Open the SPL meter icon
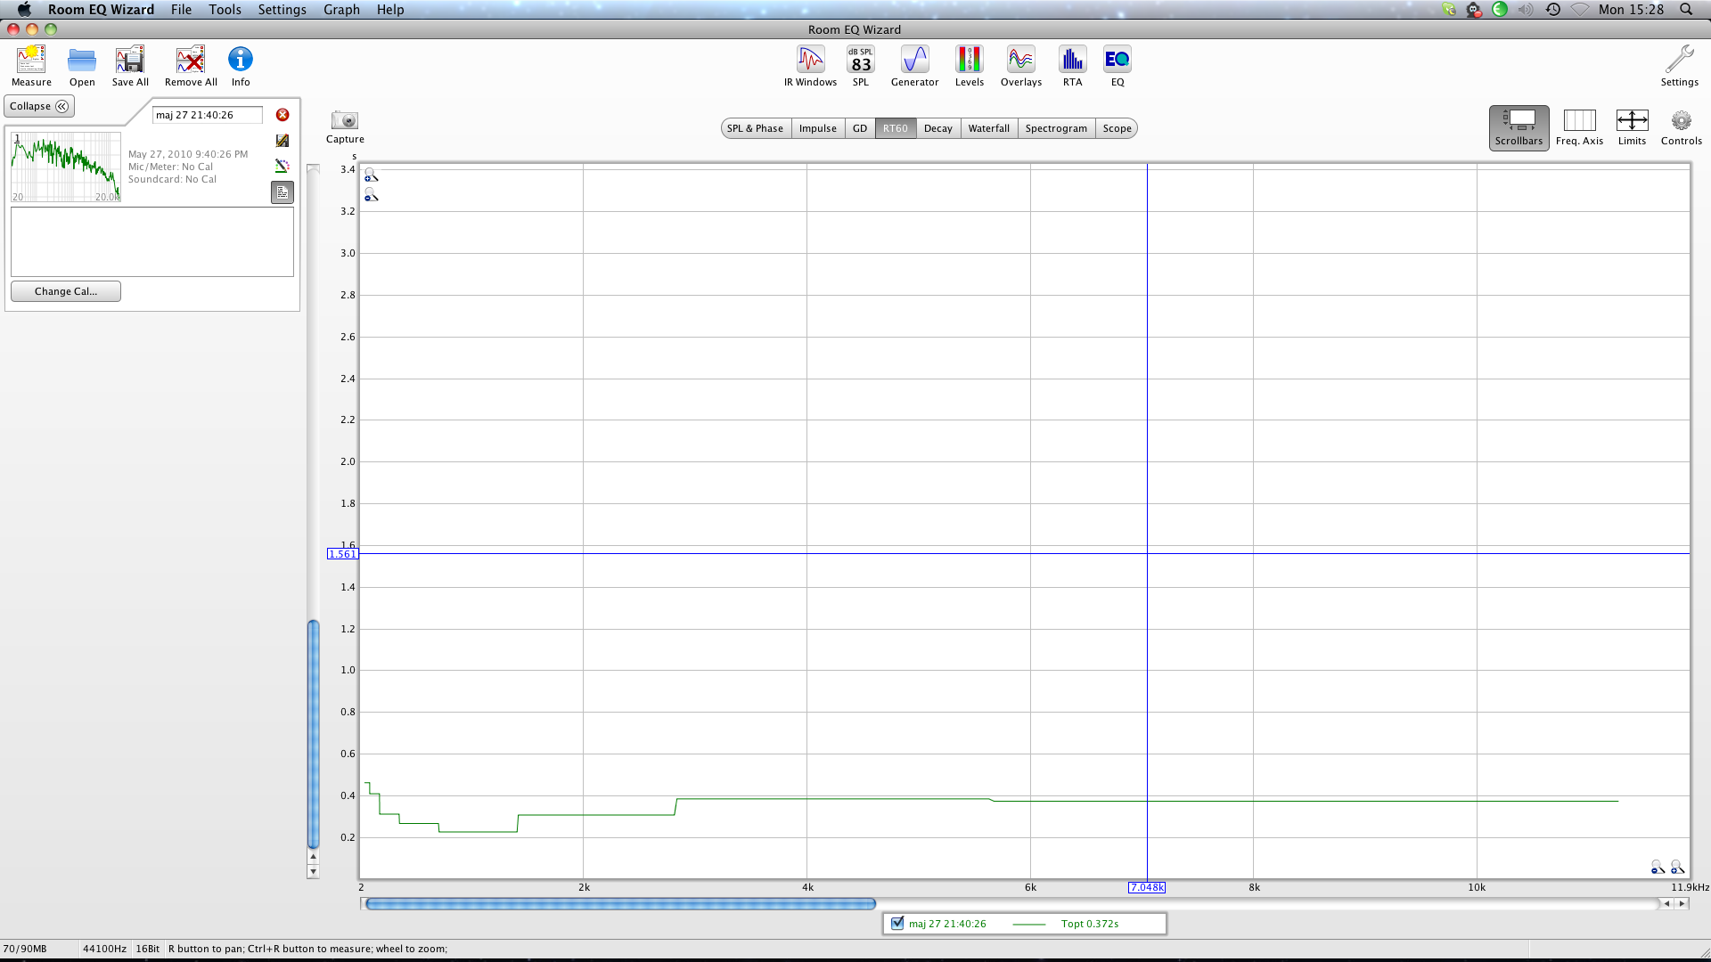The height and width of the screenshot is (962, 1711). coord(860,61)
